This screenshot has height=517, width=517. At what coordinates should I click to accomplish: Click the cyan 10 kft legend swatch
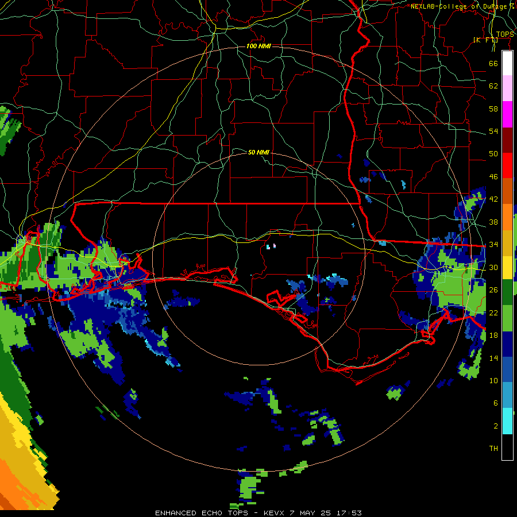[x=507, y=420]
